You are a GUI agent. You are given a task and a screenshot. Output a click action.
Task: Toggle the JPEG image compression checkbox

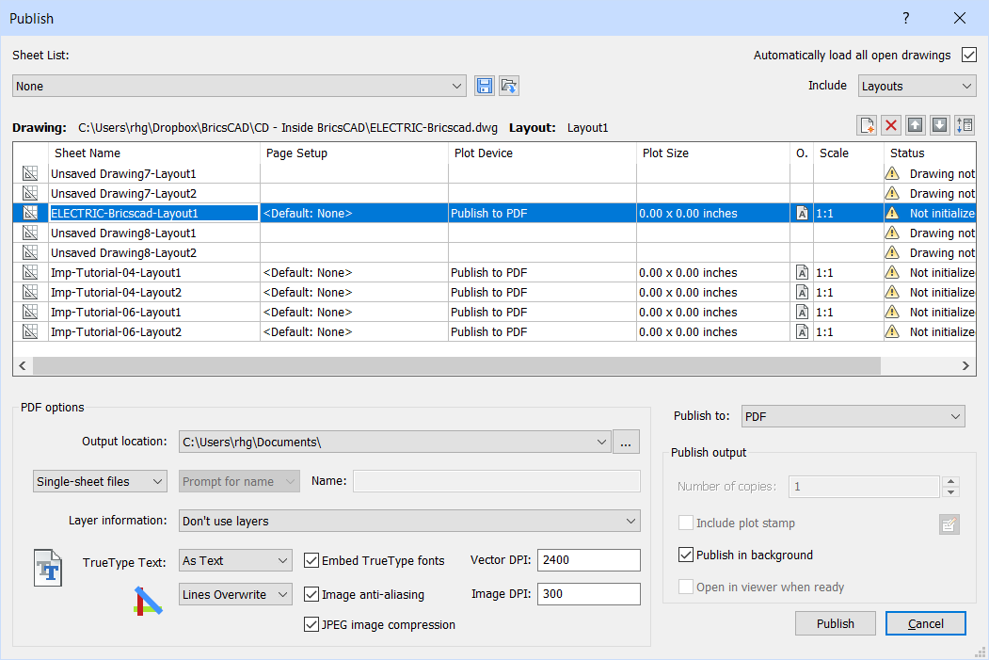pos(311,624)
